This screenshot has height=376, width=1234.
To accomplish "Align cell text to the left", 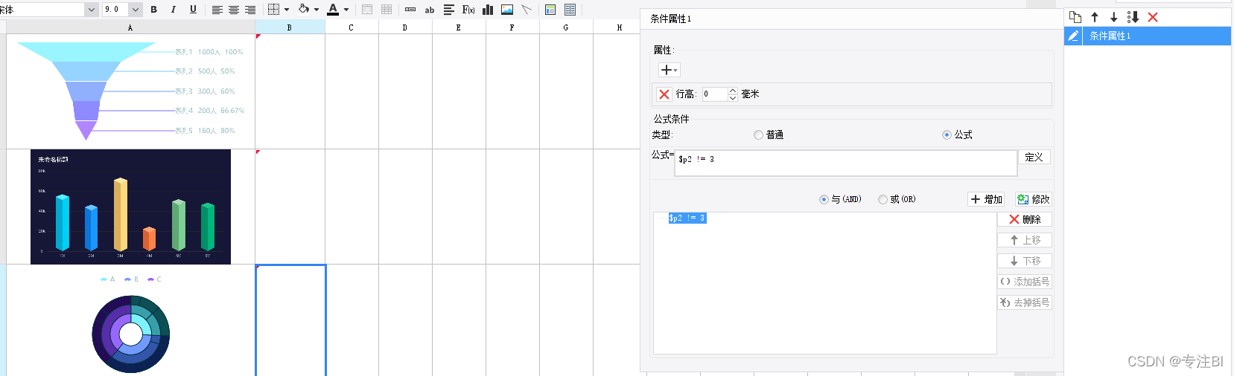I will click(217, 10).
